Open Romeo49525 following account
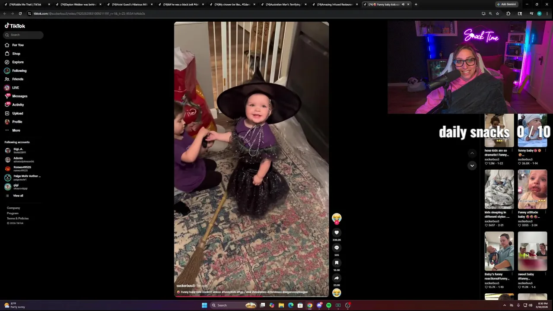The image size is (553, 311). coord(19,168)
